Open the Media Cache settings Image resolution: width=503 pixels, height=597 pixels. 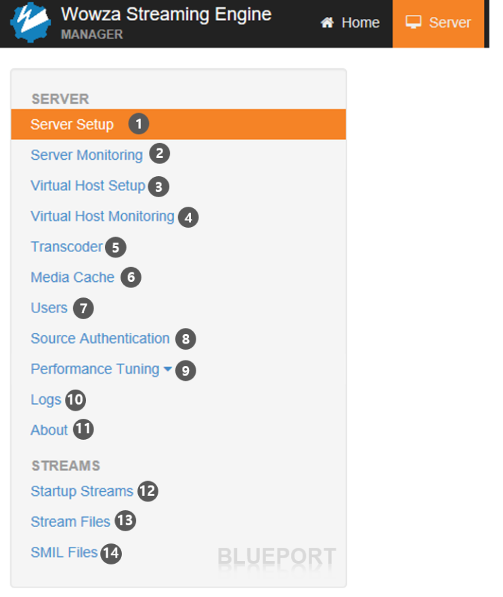(x=72, y=277)
